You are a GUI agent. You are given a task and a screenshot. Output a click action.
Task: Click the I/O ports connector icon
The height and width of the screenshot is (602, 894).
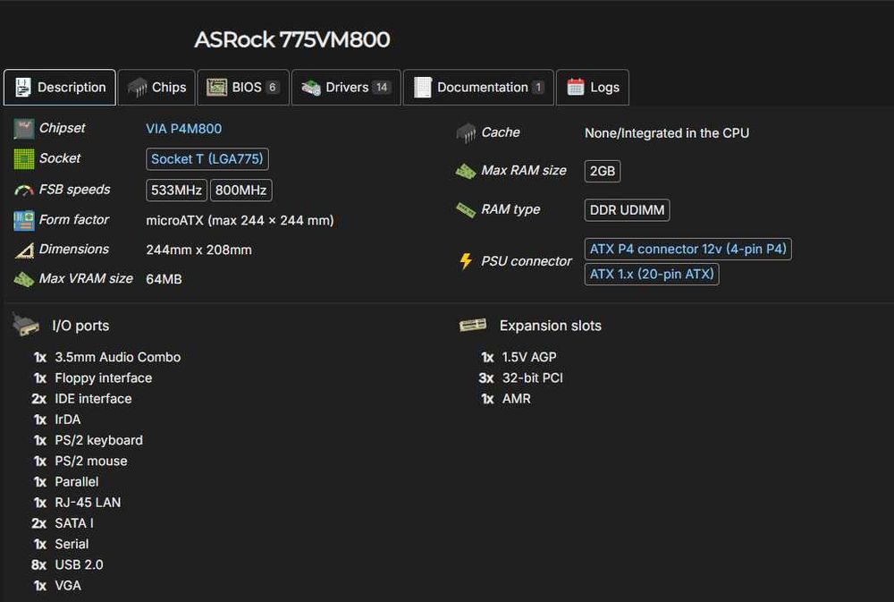pos(25,326)
